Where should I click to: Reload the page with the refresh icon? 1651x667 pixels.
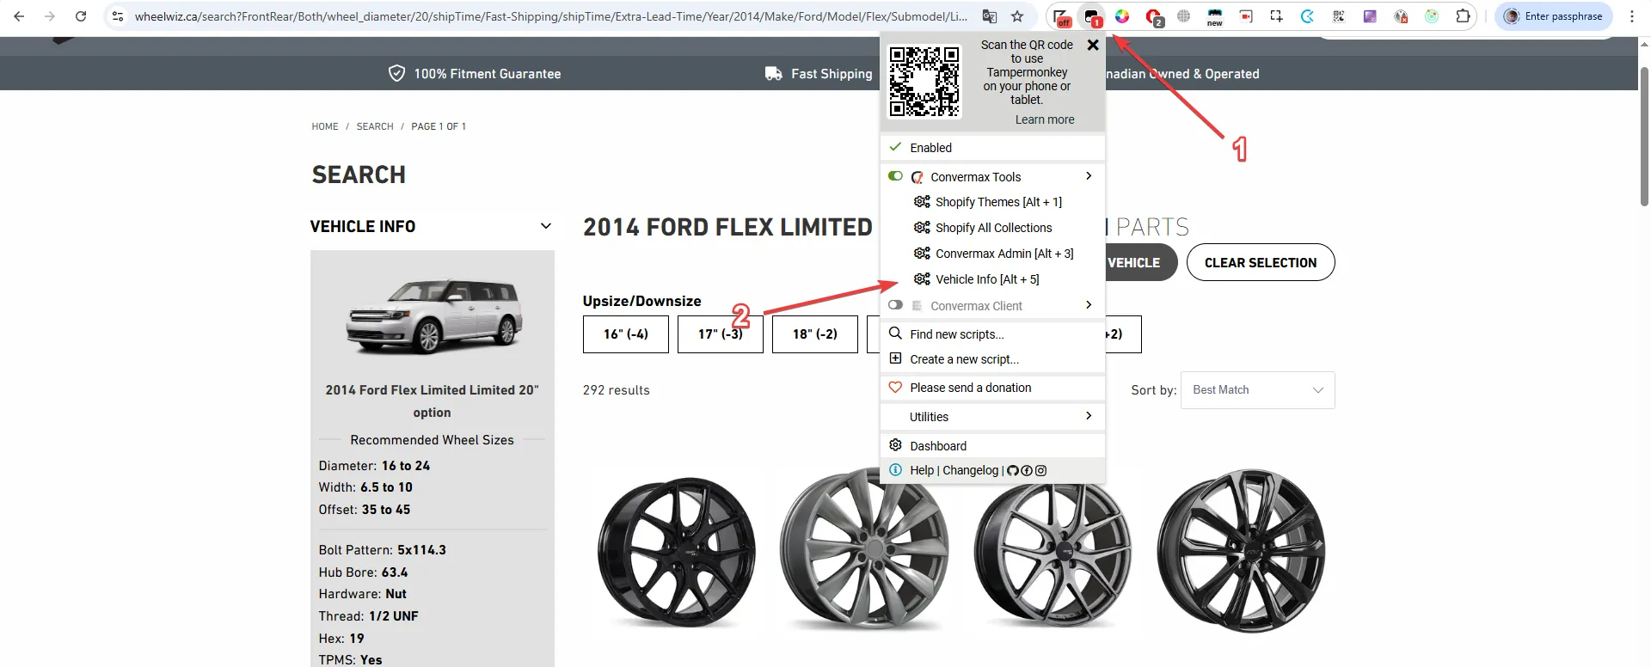(x=81, y=16)
